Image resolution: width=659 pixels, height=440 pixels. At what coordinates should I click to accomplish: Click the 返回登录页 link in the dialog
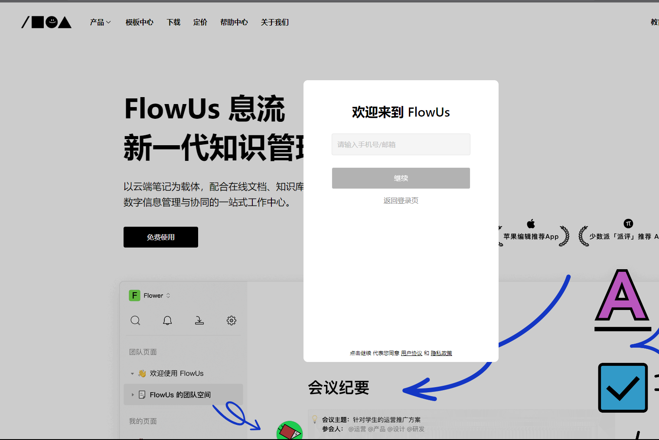pos(400,200)
